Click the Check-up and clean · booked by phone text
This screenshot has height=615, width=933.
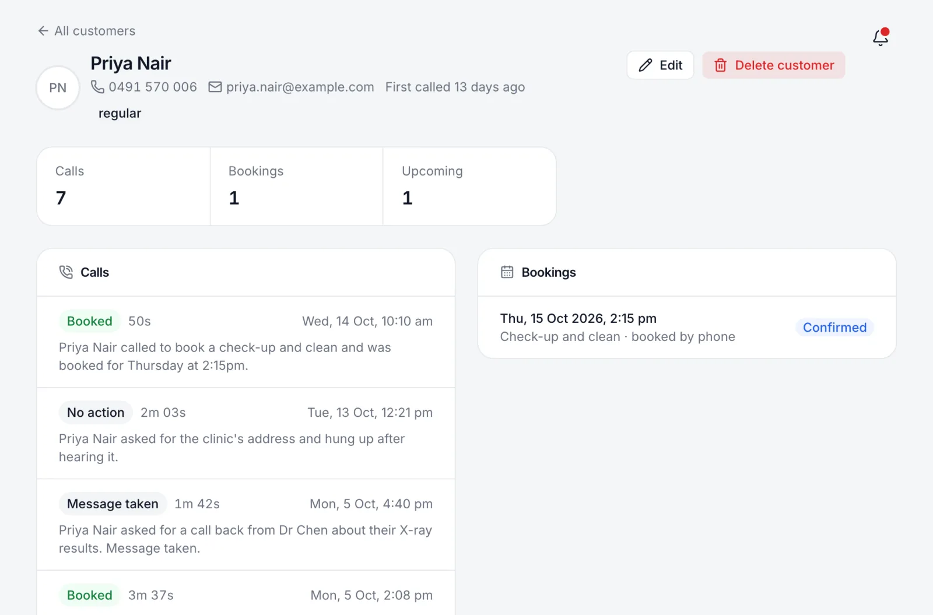click(x=618, y=337)
